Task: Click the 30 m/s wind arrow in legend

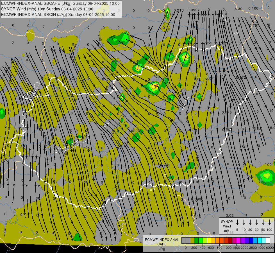Action: tap(257, 222)
